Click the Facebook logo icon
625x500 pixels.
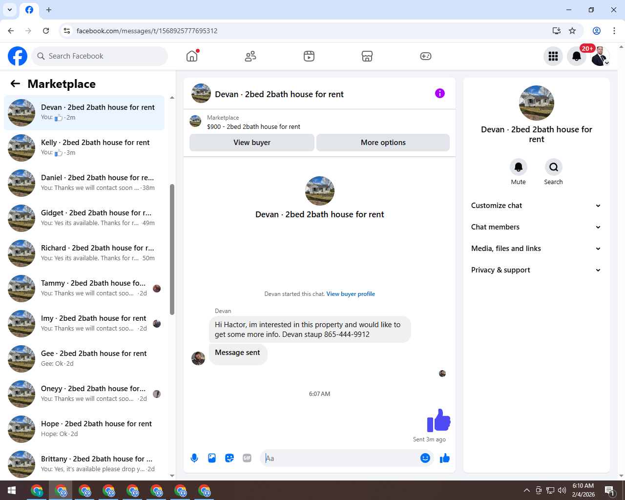click(x=18, y=56)
